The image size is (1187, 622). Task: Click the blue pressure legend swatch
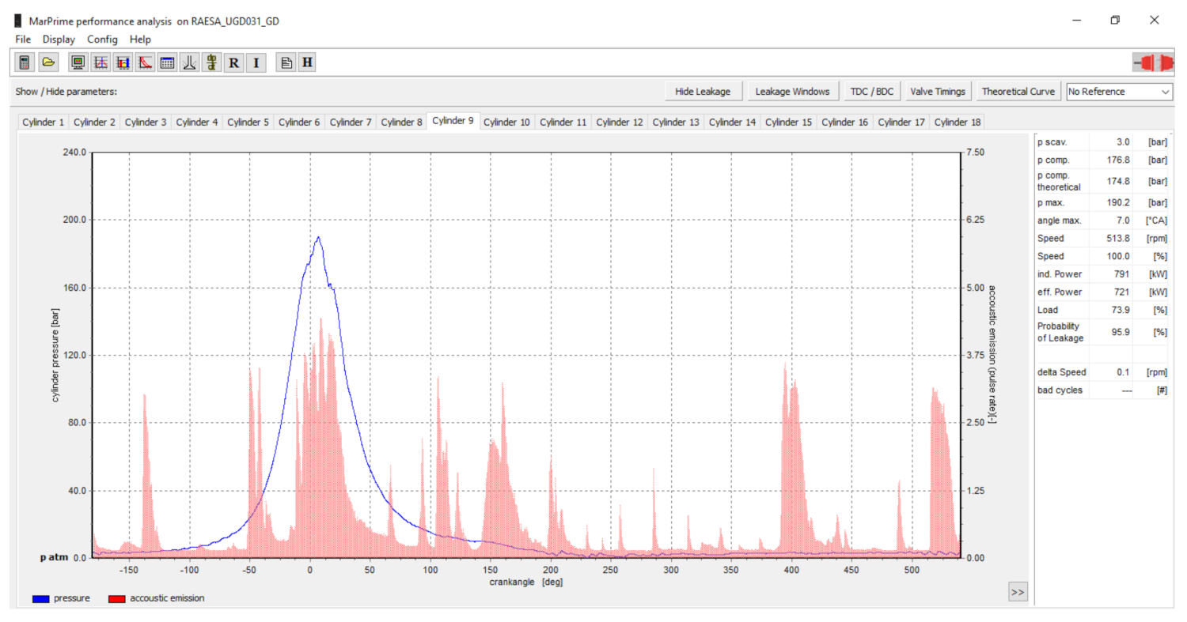(41, 599)
